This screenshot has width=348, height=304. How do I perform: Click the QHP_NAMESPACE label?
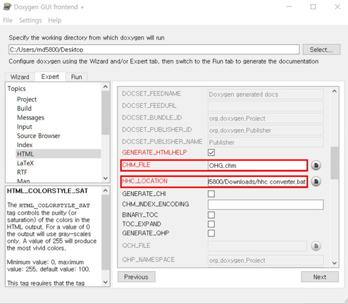[x=148, y=259]
